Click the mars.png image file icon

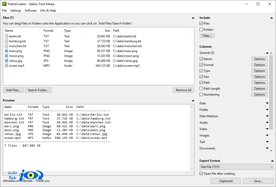coord(6,51)
